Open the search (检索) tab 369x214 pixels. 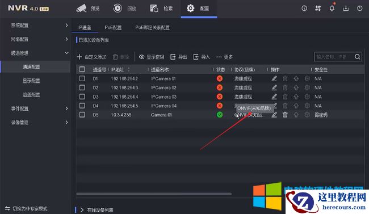[x=161, y=9]
